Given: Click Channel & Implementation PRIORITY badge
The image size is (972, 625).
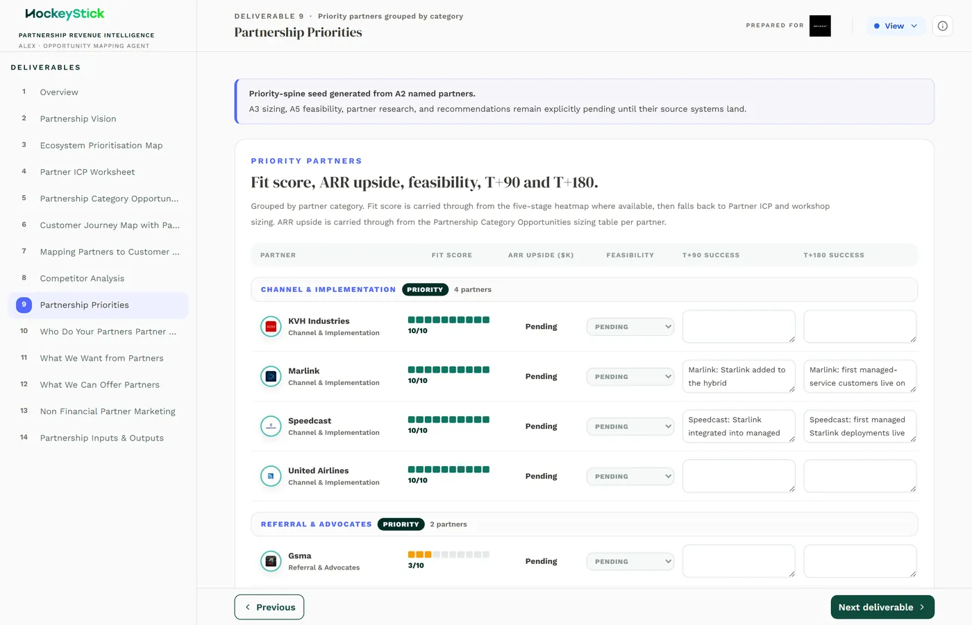Looking at the screenshot, I should (425, 290).
